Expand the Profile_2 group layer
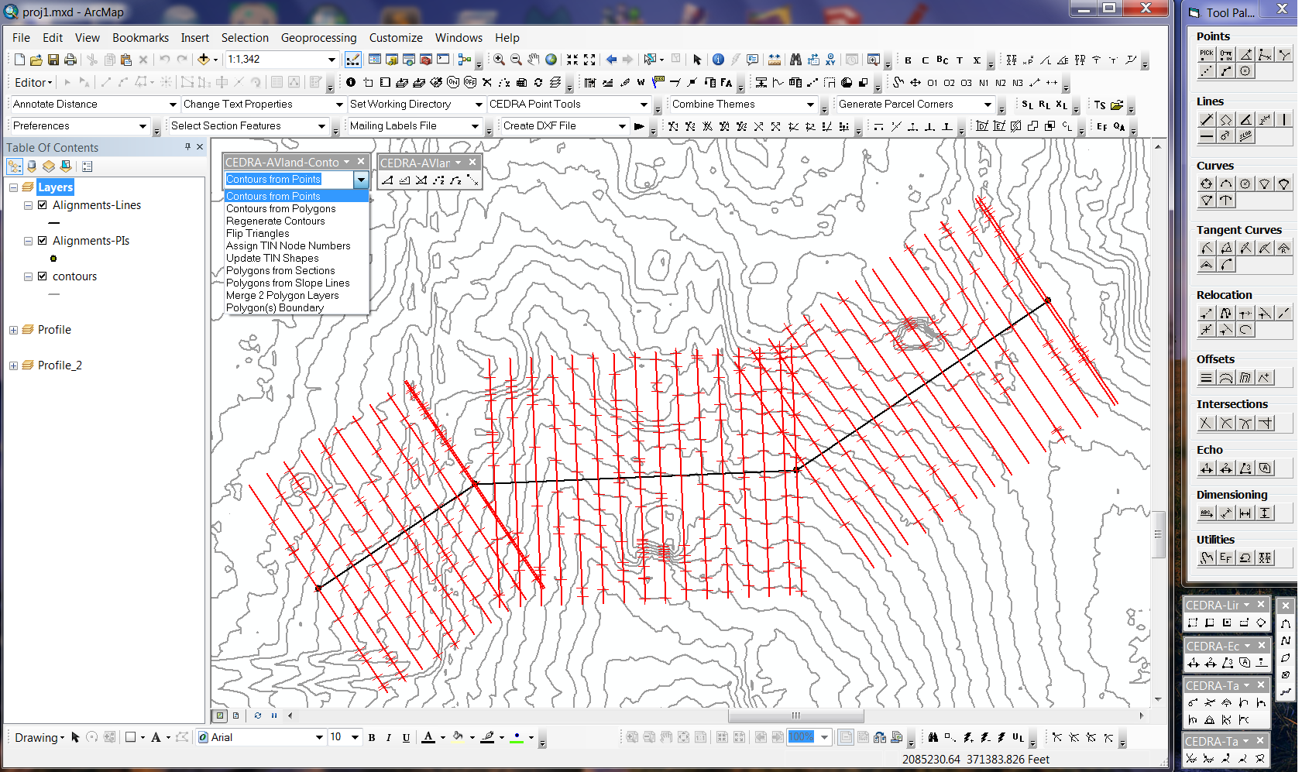 tap(13, 365)
